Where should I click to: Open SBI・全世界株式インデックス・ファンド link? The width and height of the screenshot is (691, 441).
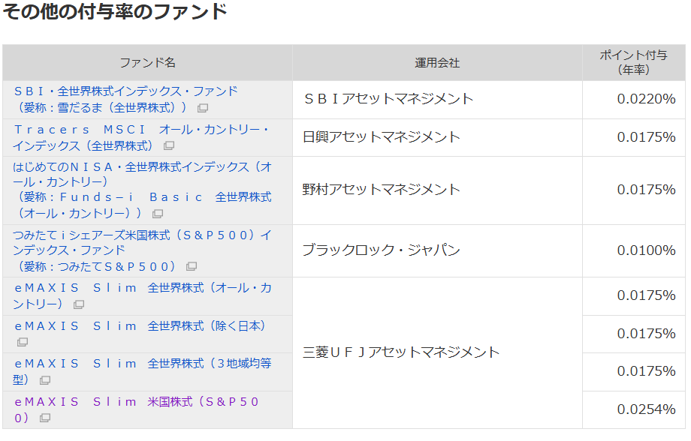(x=125, y=91)
